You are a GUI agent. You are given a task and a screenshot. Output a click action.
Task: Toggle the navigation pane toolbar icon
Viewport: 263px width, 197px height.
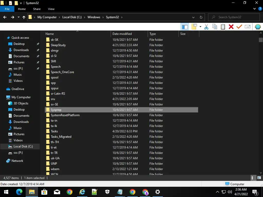pos(185,27)
